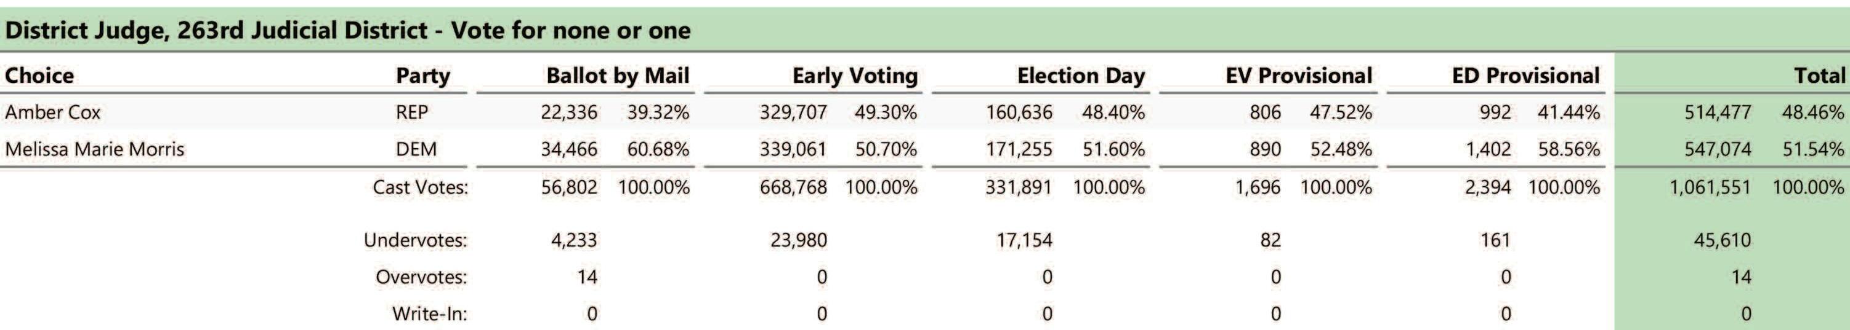Click the Undervotes label
The width and height of the screenshot is (1850, 330).
coord(415,240)
